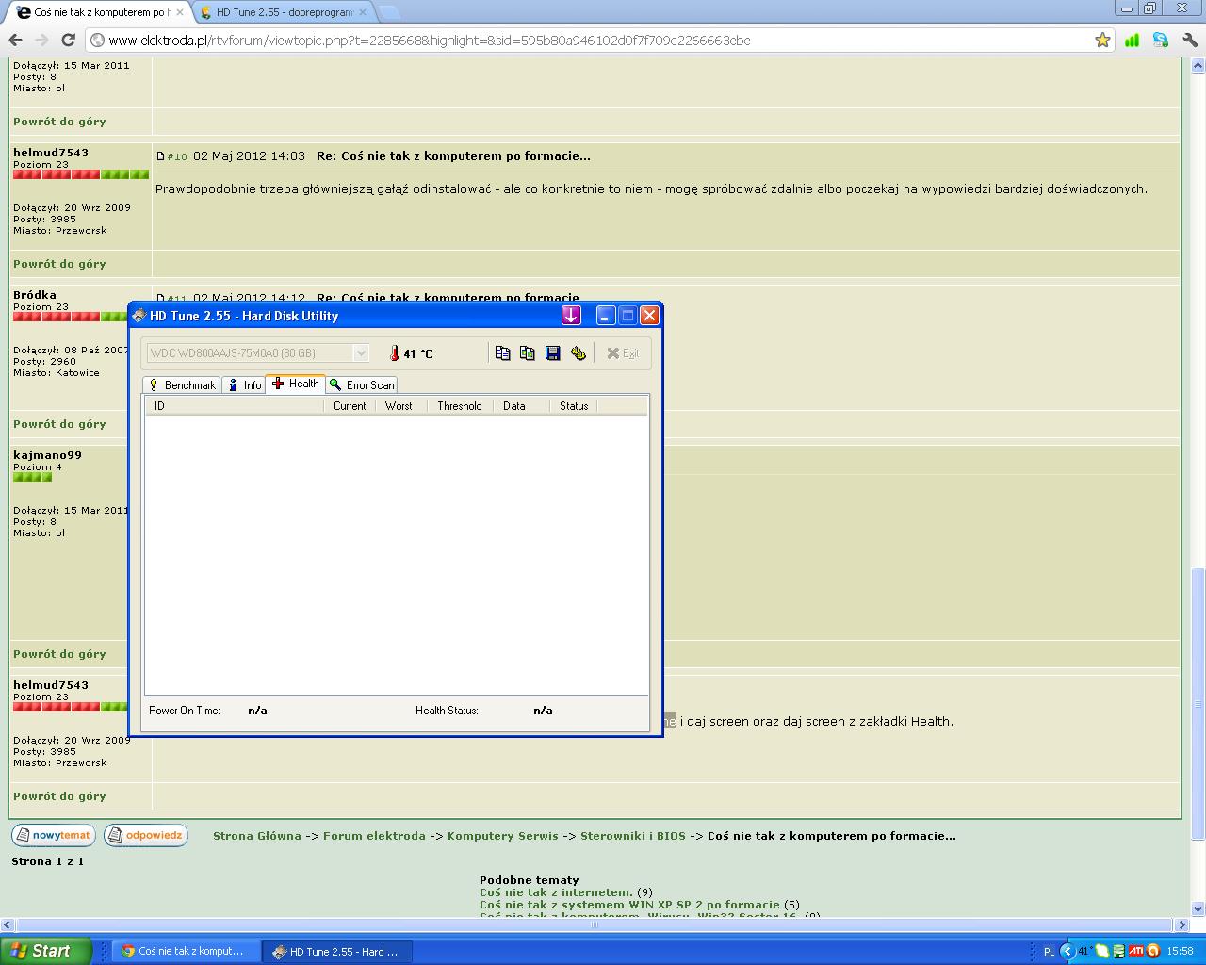Open kajmano99 user profile link
The height and width of the screenshot is (965, 1206).
[47, 455]
